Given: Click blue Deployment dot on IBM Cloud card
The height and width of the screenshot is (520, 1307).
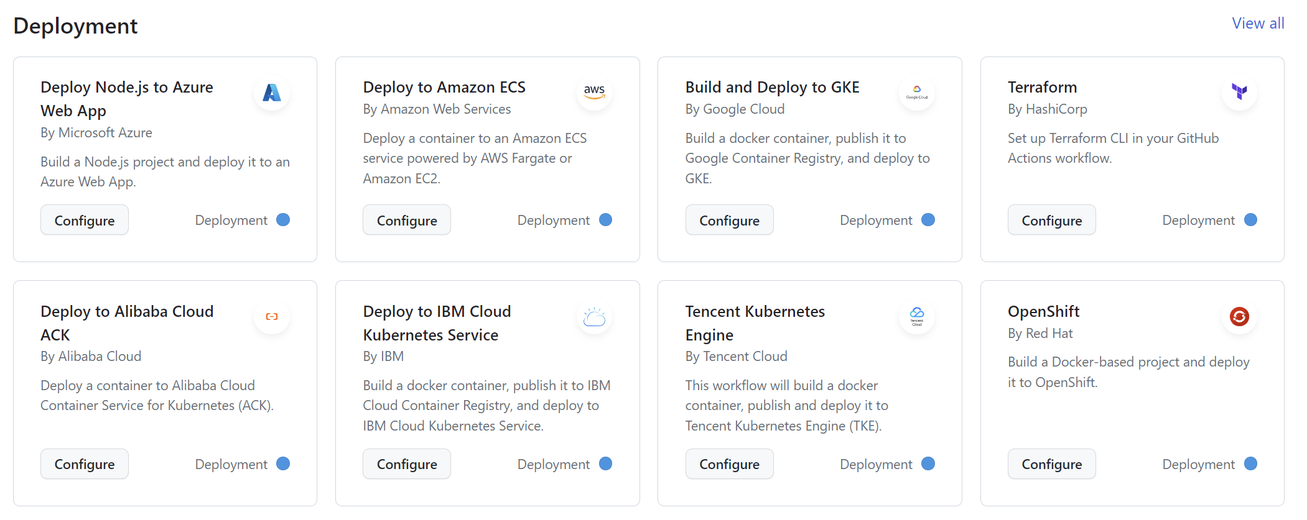Looking at the screenshot, I should [605, 463].
